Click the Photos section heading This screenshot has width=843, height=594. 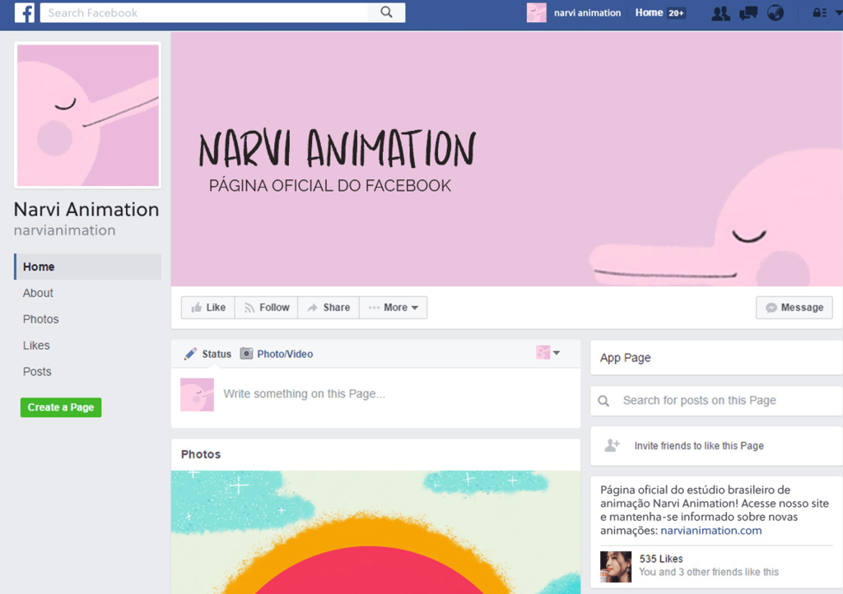coord(201,454)
